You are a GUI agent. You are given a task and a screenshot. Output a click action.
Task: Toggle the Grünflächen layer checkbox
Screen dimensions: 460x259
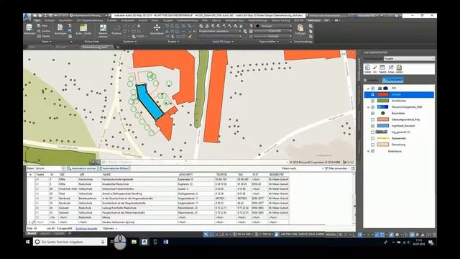(x=373, y=101)
